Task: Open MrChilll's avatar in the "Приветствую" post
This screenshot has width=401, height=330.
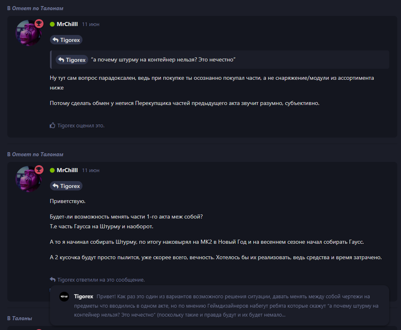Action: pos(28,179)
